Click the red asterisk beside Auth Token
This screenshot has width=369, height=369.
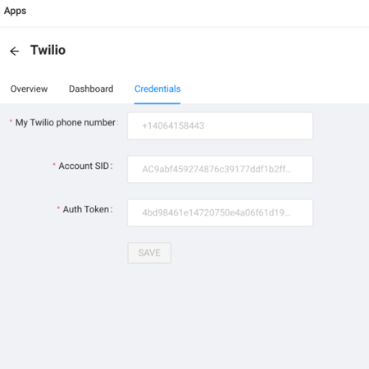[58, 208]
